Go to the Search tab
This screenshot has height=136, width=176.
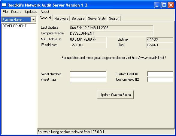coord(114,19)
